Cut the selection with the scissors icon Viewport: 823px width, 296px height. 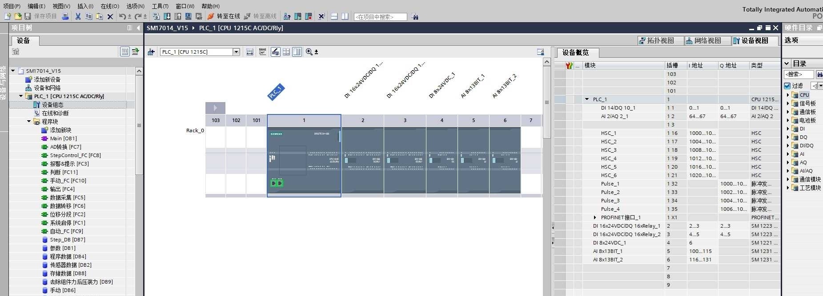coord(78,16)
